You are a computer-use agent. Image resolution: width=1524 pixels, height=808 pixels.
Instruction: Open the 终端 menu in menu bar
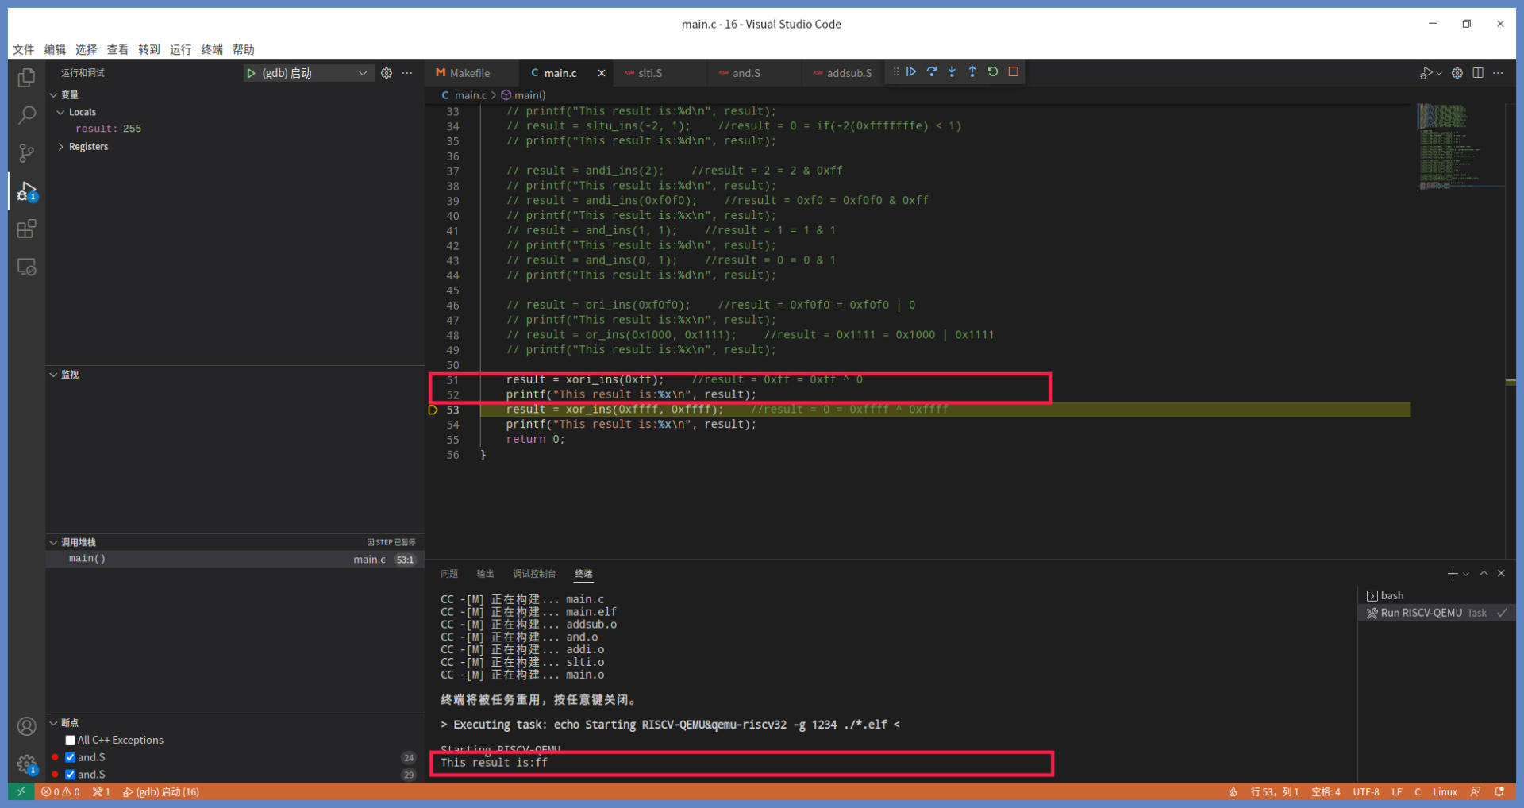(x=212, y=49)
